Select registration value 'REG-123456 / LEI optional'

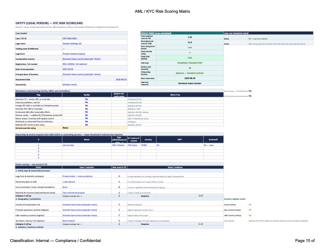click(75, 64)
